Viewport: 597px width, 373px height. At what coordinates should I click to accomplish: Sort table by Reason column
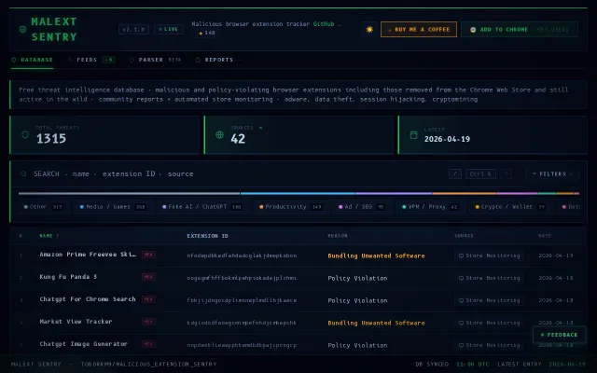coord(338,236)
